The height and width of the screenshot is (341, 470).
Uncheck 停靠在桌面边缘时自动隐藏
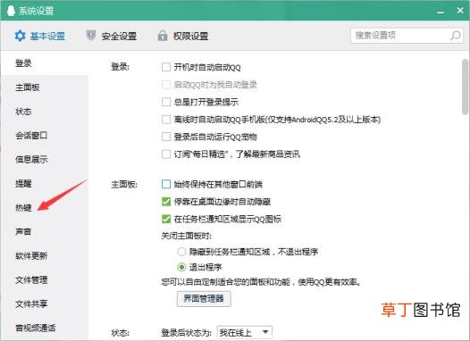coord(166,202)
